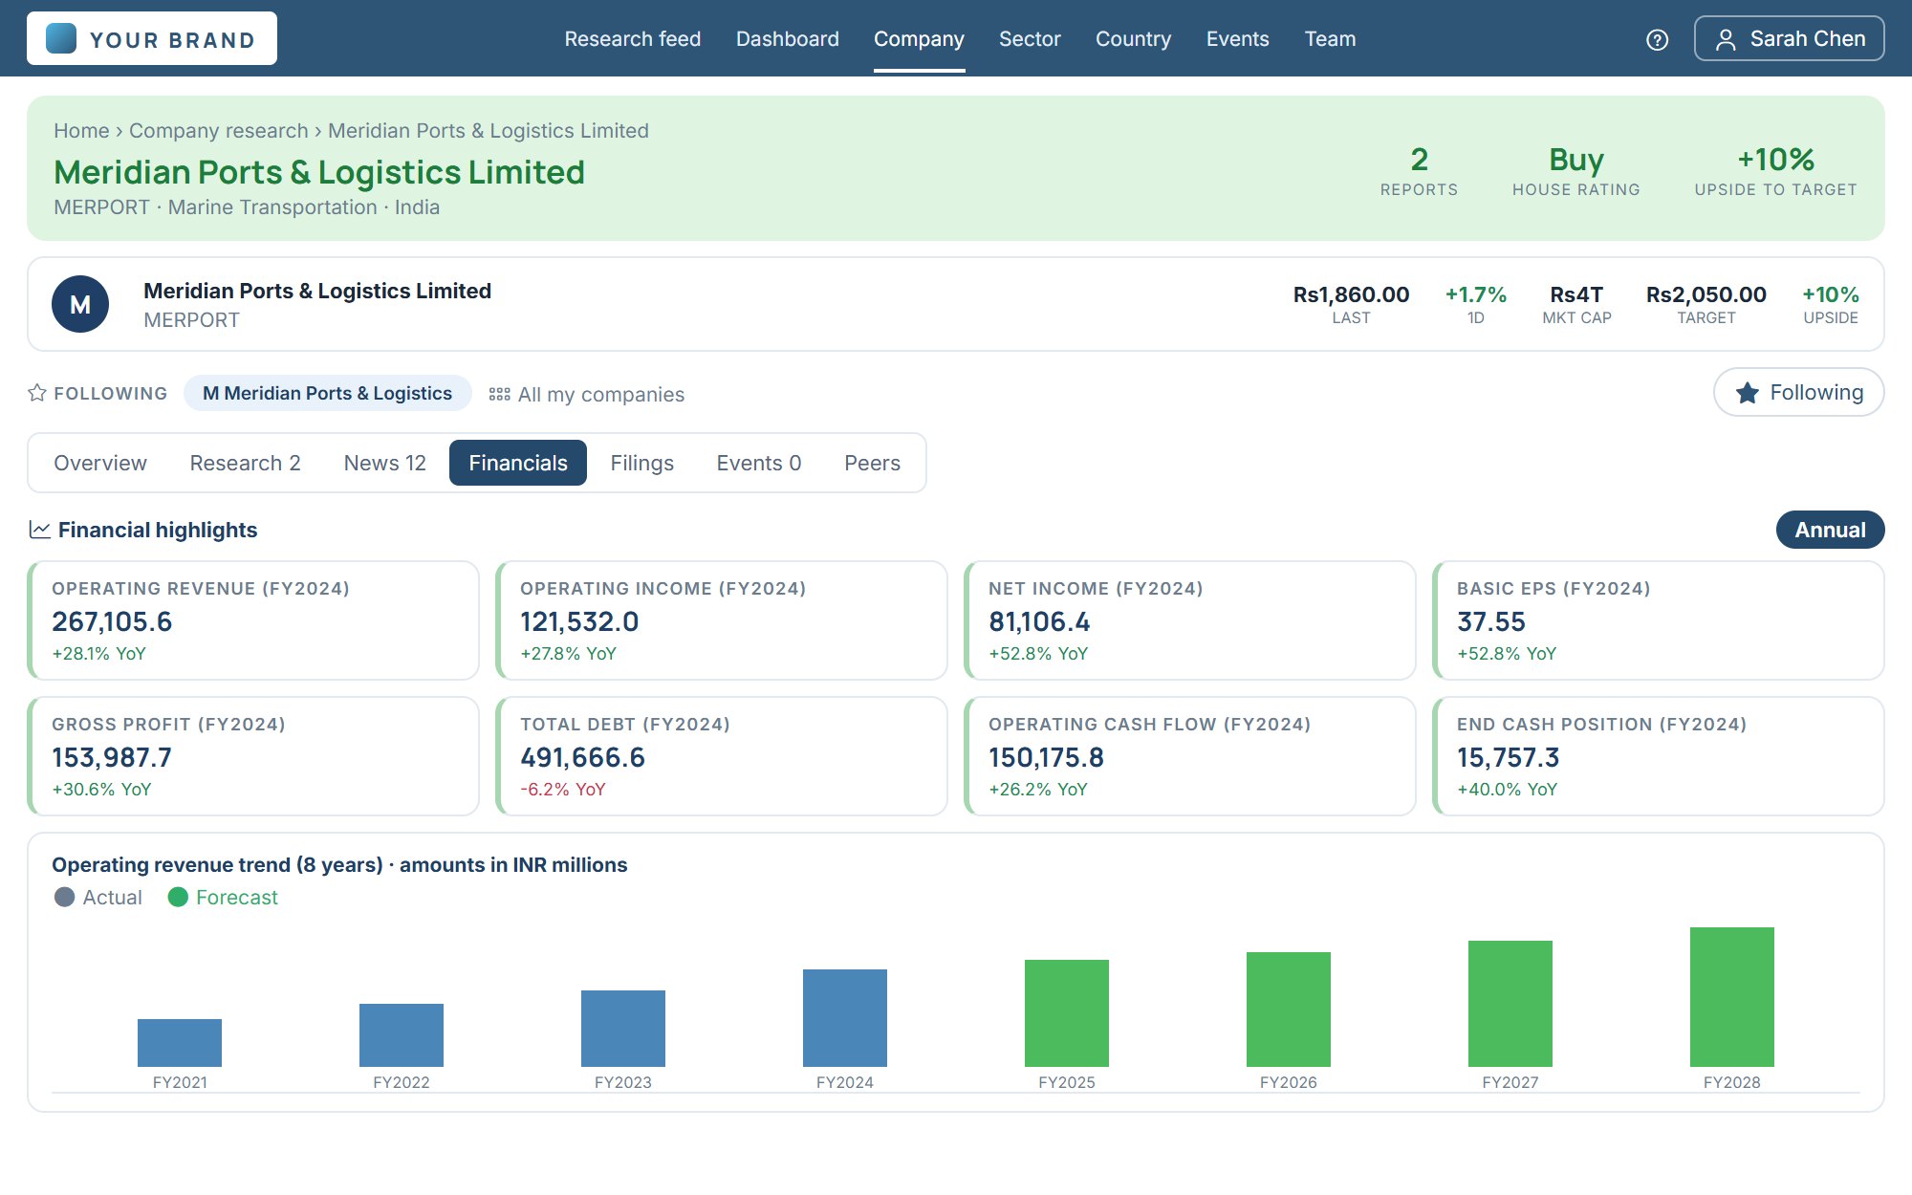Open the Operating Cash Flow (FY2024) card
1912x1195 pixels.
pos(1190,756)
